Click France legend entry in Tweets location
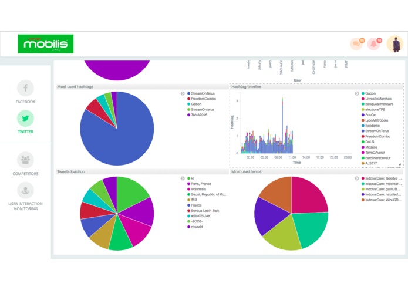408x290 pixels. 194,205
